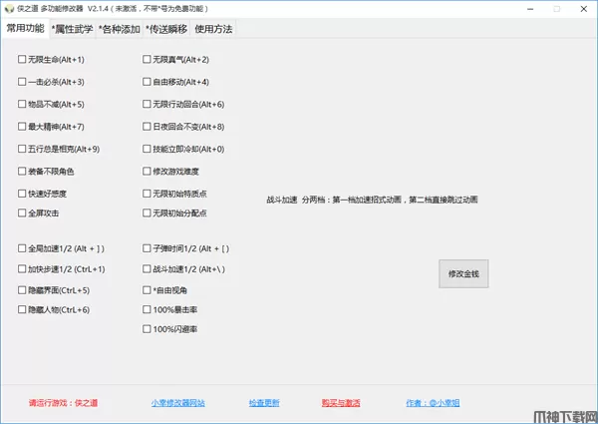Enable 快速好感度 checkbox
Viewport: 598px width, 424px height.
[22, 194]
